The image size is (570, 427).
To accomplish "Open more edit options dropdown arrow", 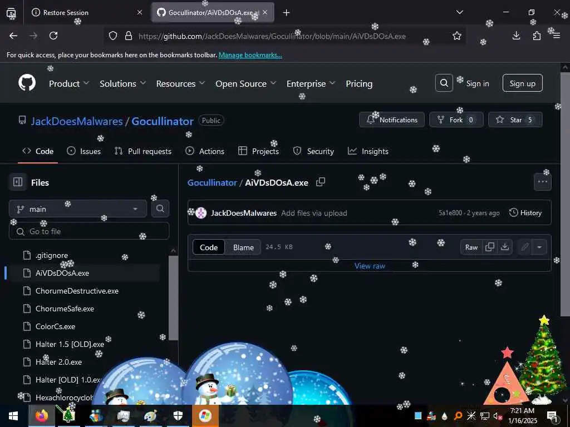I will (539, 247).
